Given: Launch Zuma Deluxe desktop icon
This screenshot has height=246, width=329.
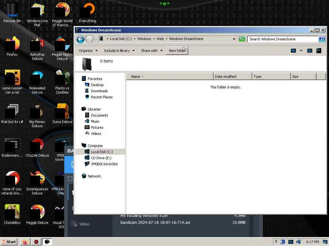Looking at the screenshot, I should click(62, 113).
